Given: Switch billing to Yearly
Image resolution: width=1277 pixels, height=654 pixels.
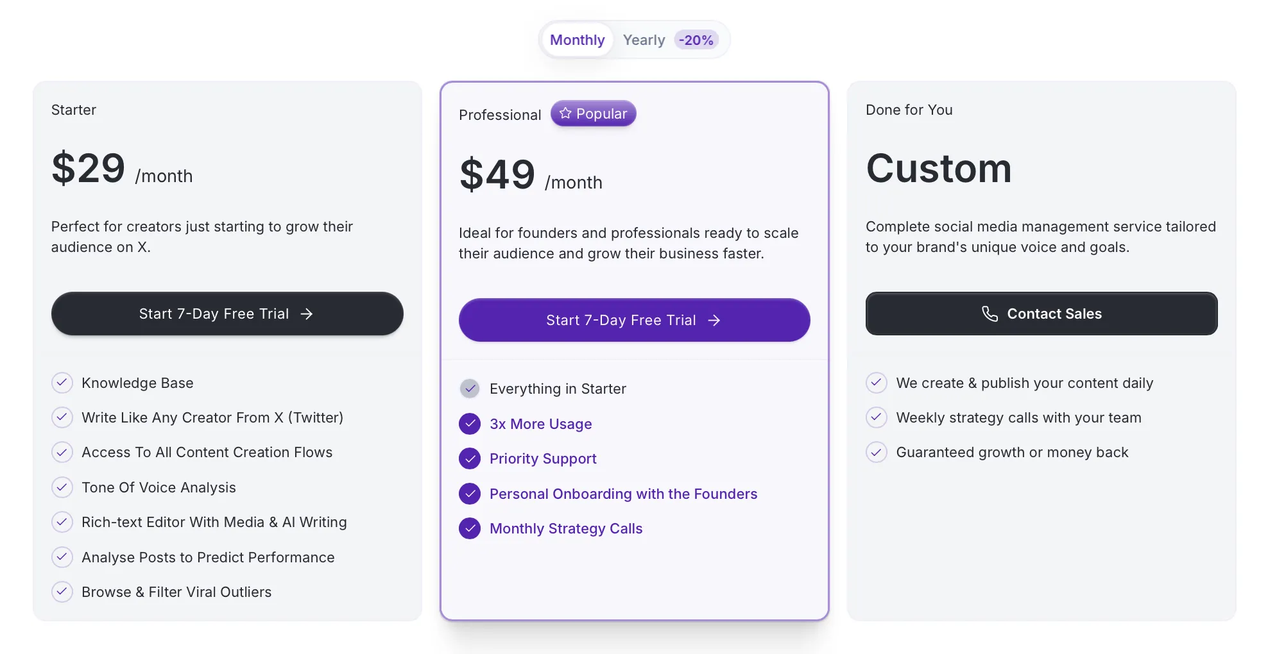Looking at the screenshot, I should [644, 39].
